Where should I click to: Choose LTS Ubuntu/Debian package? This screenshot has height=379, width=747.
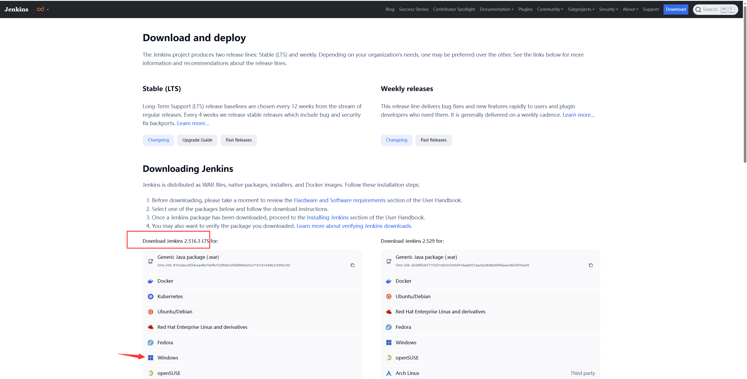click(252, 312)
